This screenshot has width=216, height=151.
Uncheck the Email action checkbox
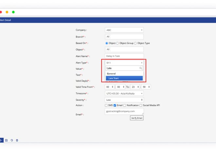[115, 105]
